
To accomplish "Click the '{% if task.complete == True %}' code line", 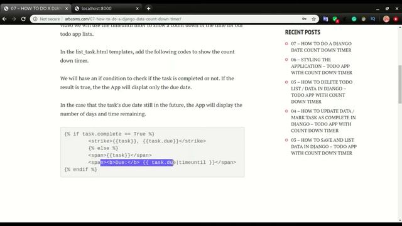I will click(109, 134).
